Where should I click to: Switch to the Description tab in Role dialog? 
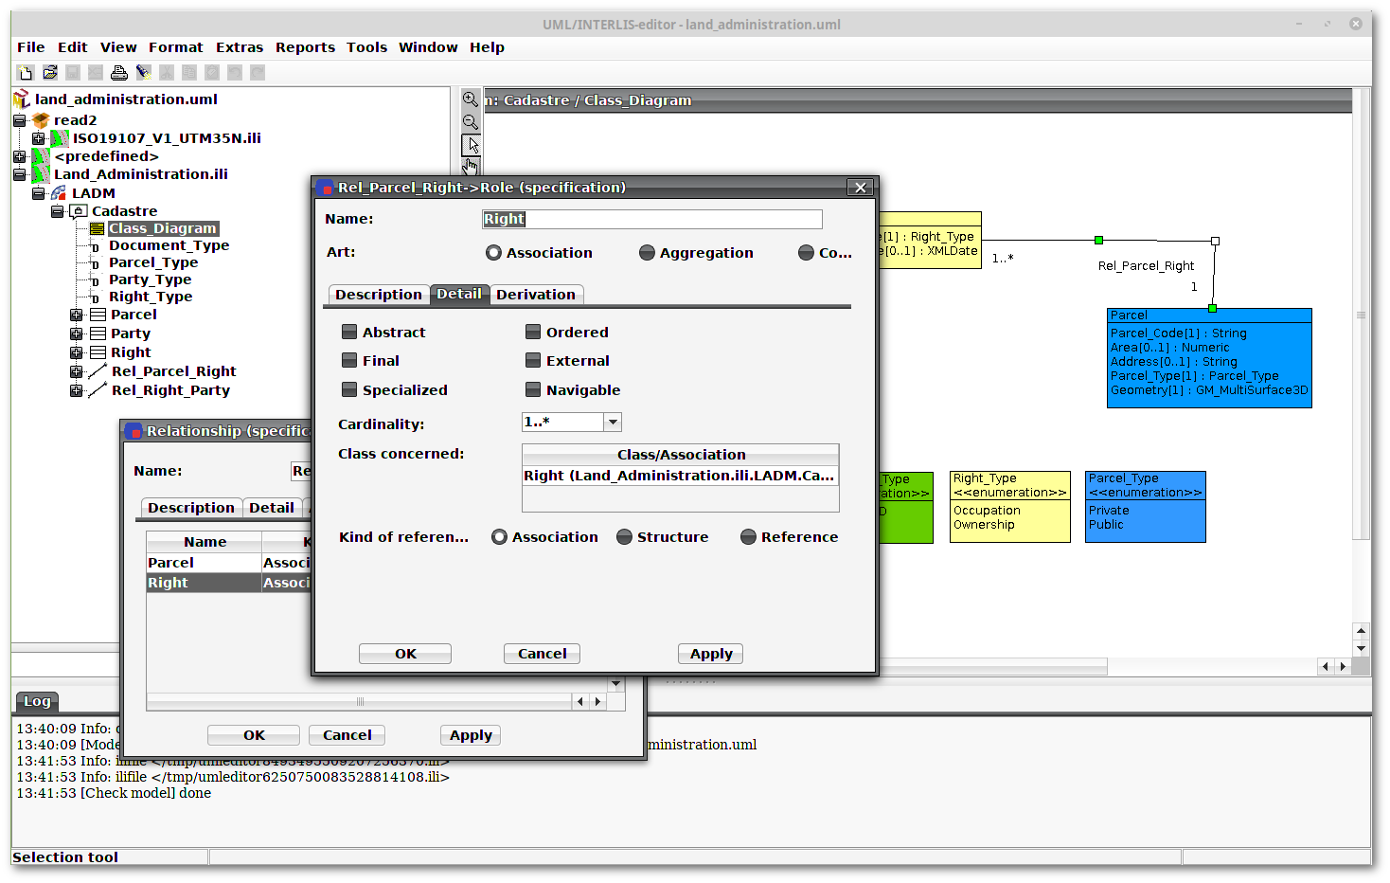pos(379,295)
